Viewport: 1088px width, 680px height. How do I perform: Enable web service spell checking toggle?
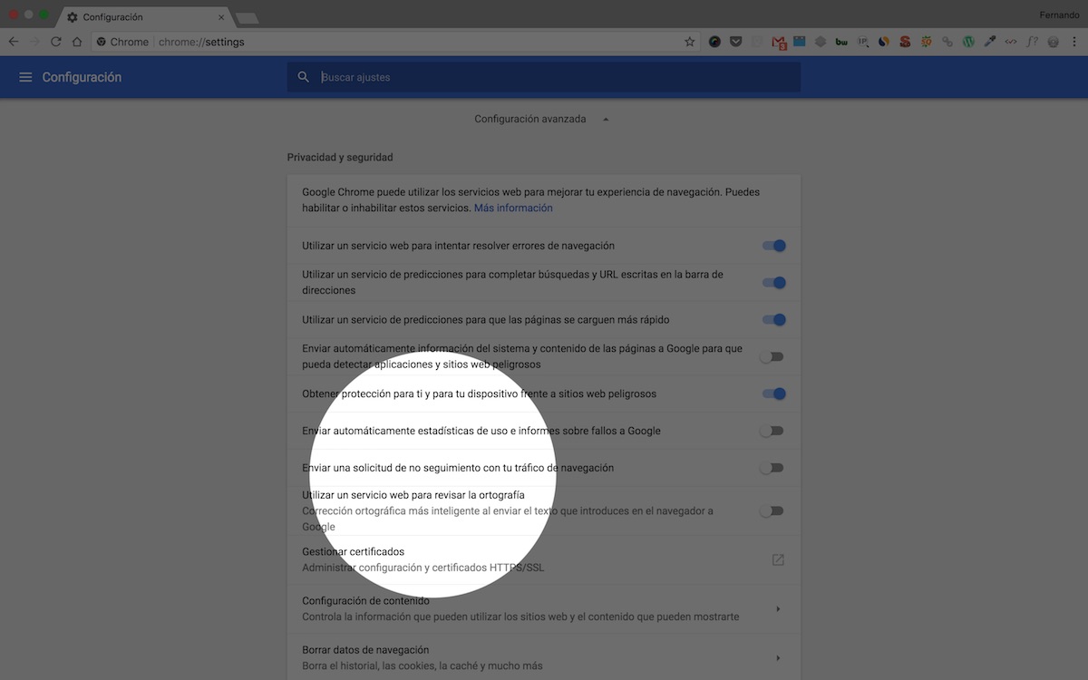click(x=772, y=510)
